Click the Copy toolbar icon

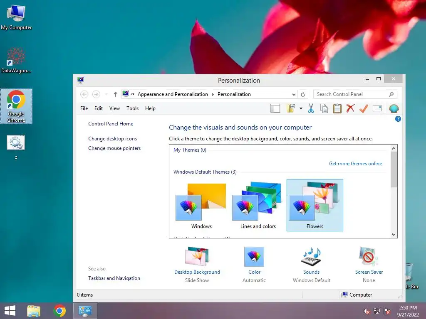[324, 108]
